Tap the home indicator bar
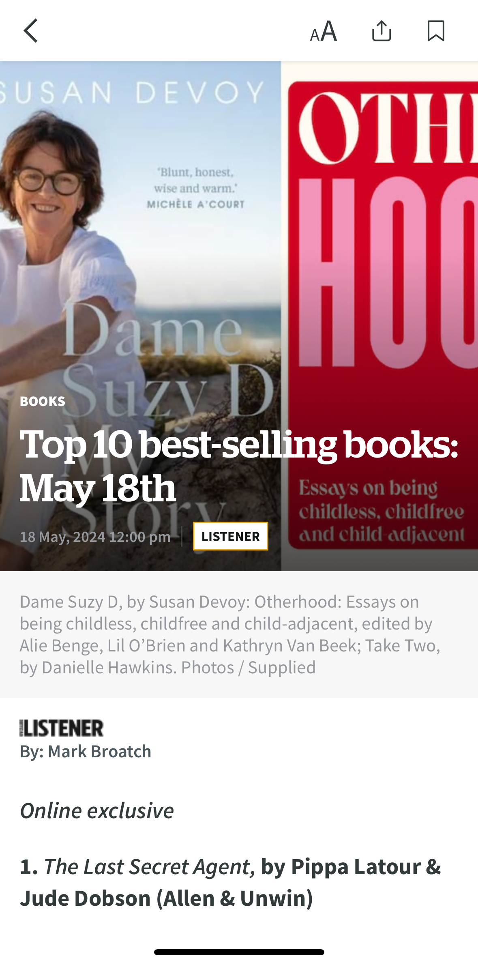This screenshot has width=478, height=965. click(x=239, y=952)
